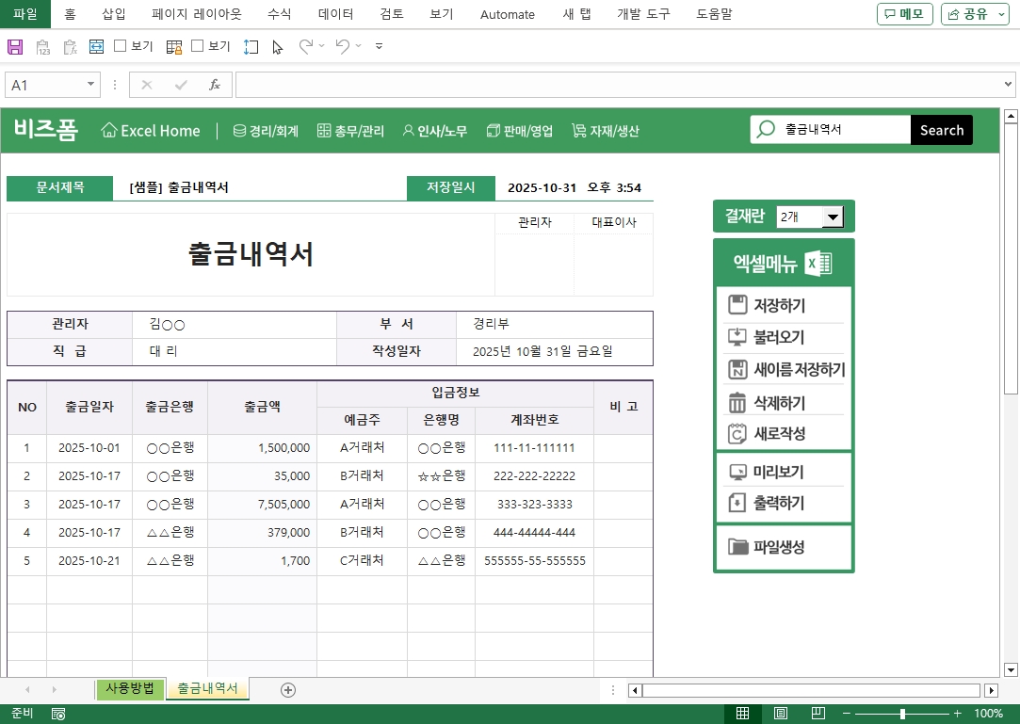Open the 결재란 count dropdown
This screenshot has height=724, width=1020.
pos(832,217)
